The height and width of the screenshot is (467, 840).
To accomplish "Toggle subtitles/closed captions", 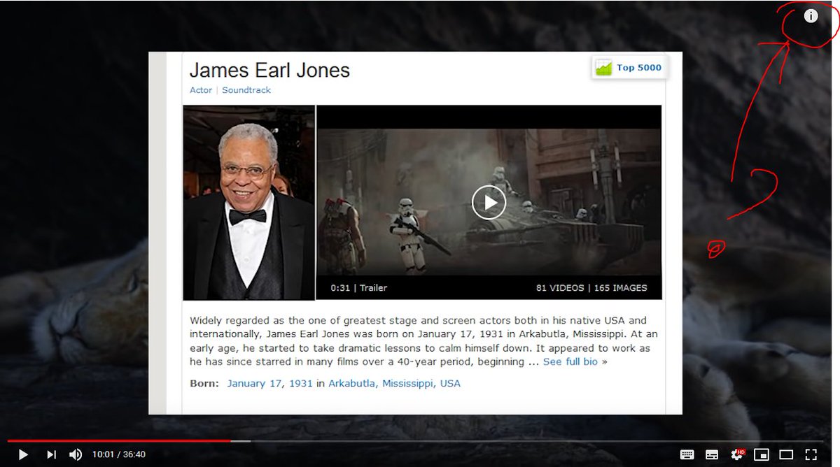I will [712, 454].
